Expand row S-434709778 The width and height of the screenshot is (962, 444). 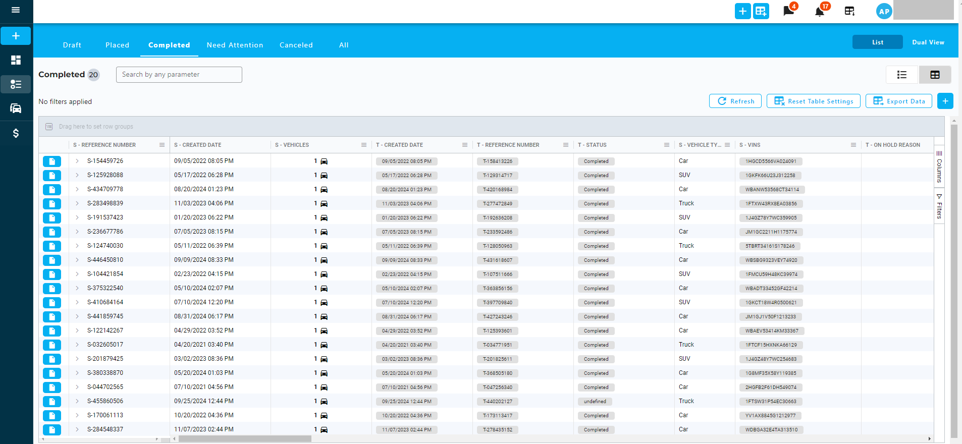77,189
